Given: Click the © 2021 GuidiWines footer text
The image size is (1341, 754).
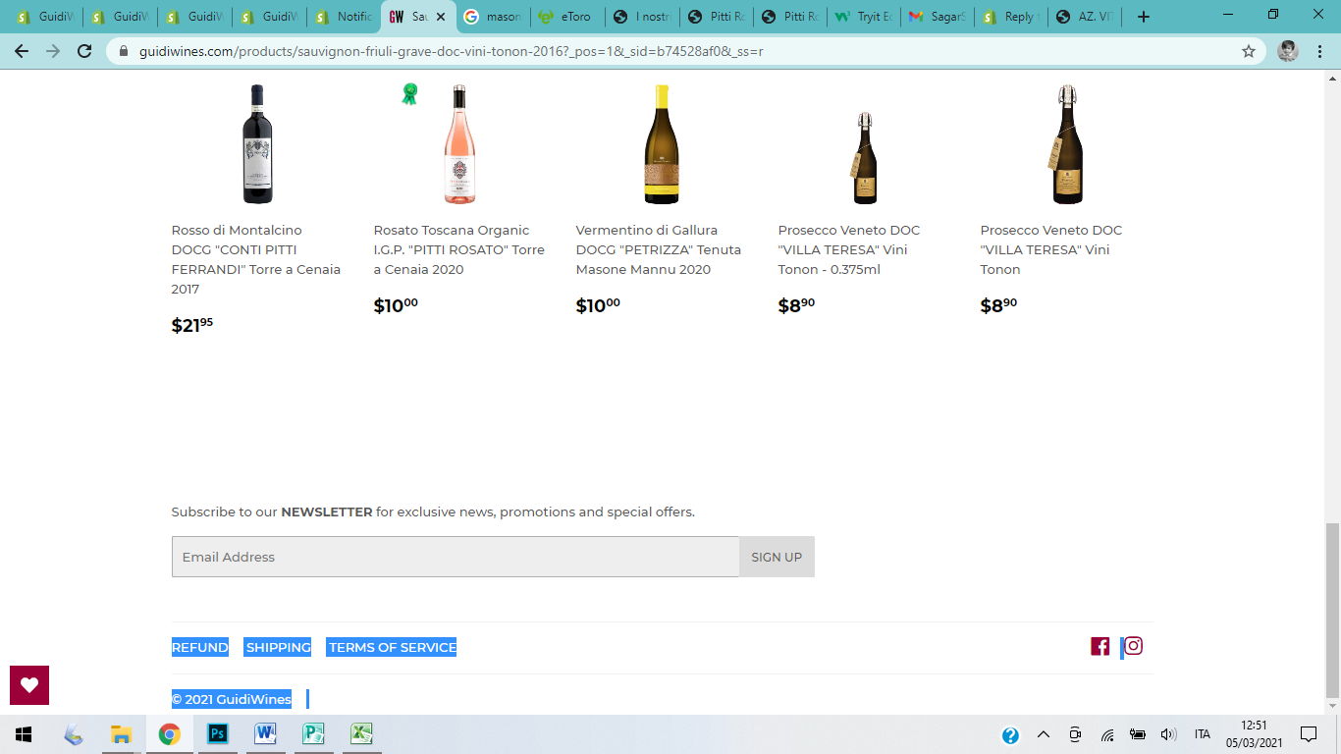Looking at the screenshot, I should click(x=232, y=699).
